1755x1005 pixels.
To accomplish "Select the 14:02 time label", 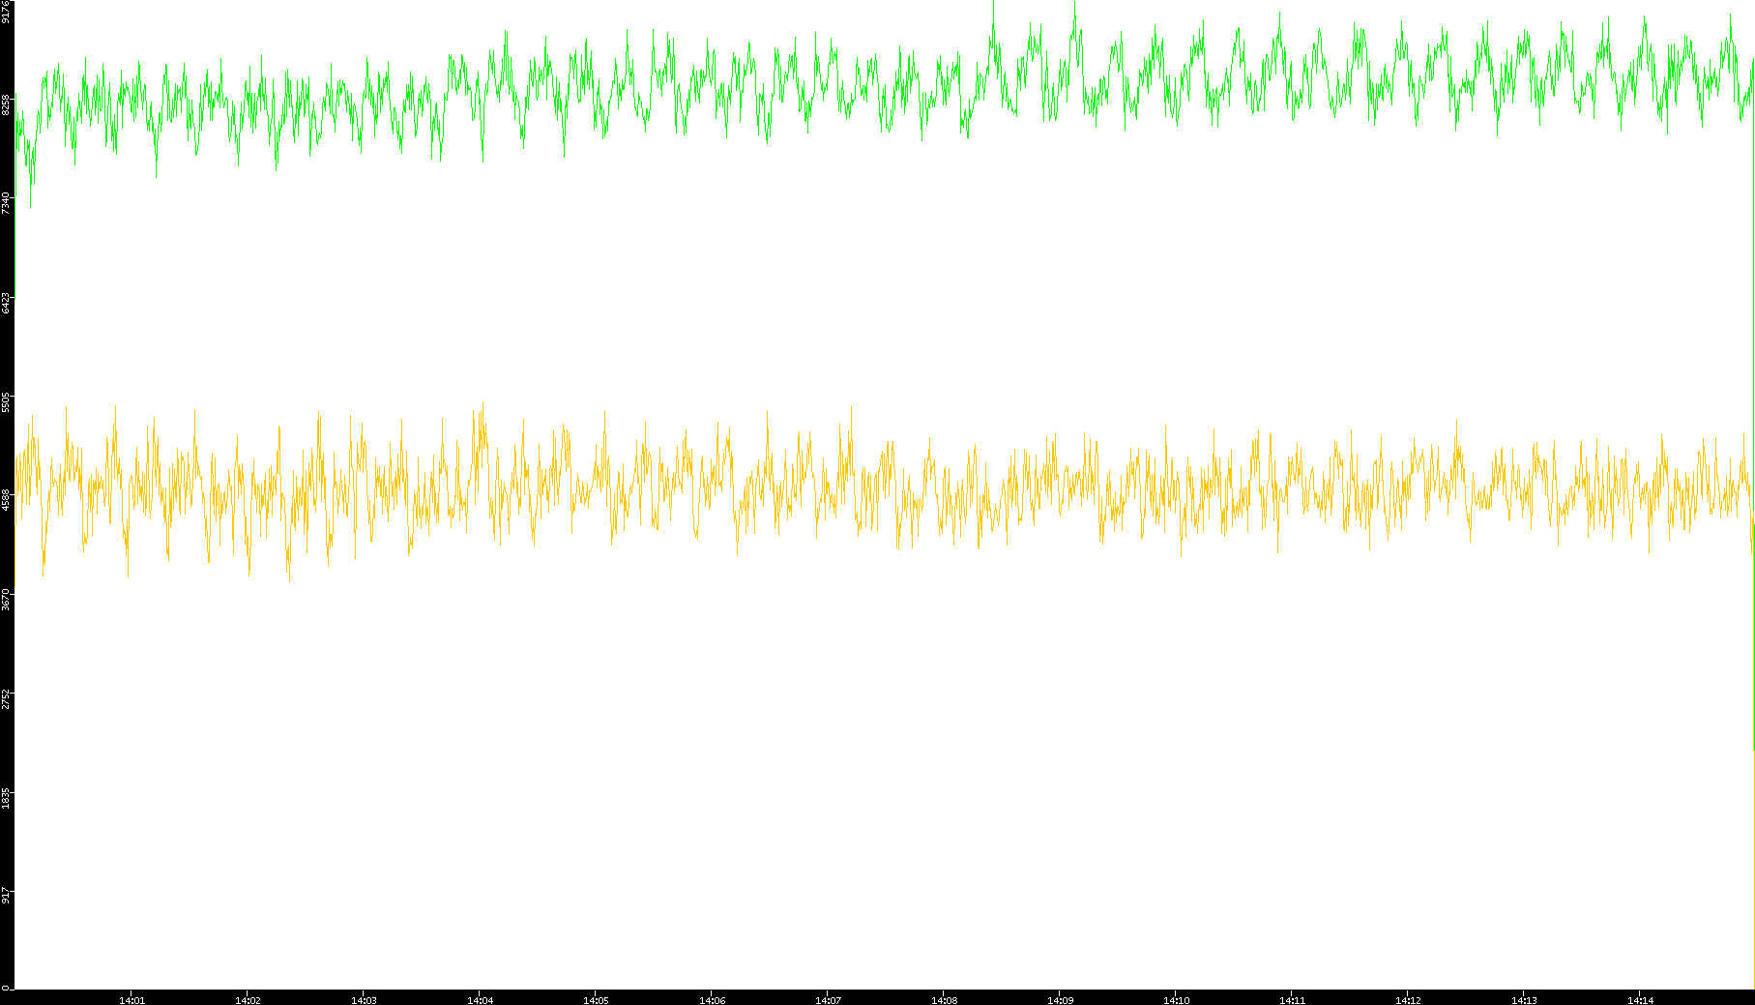I will [248, 1000].
